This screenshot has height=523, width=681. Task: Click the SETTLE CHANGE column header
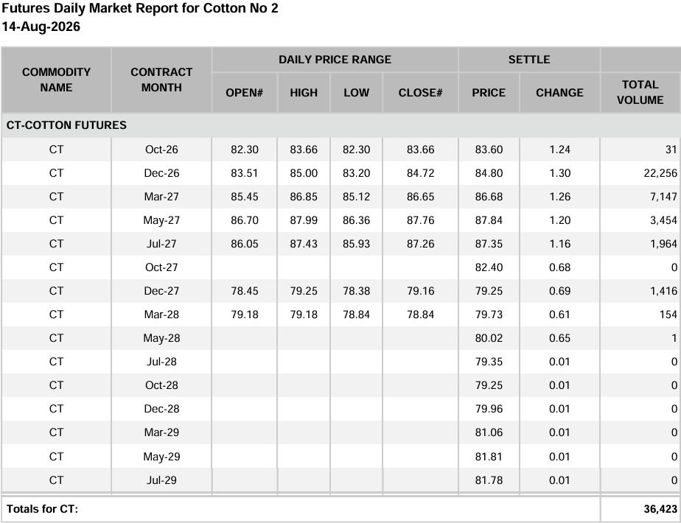[x=559, y=93]
